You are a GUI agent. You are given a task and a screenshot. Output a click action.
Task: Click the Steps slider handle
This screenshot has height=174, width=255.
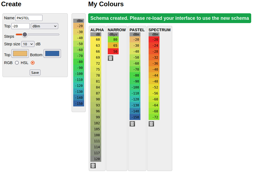pyautogui.click(x=25, y=34)
